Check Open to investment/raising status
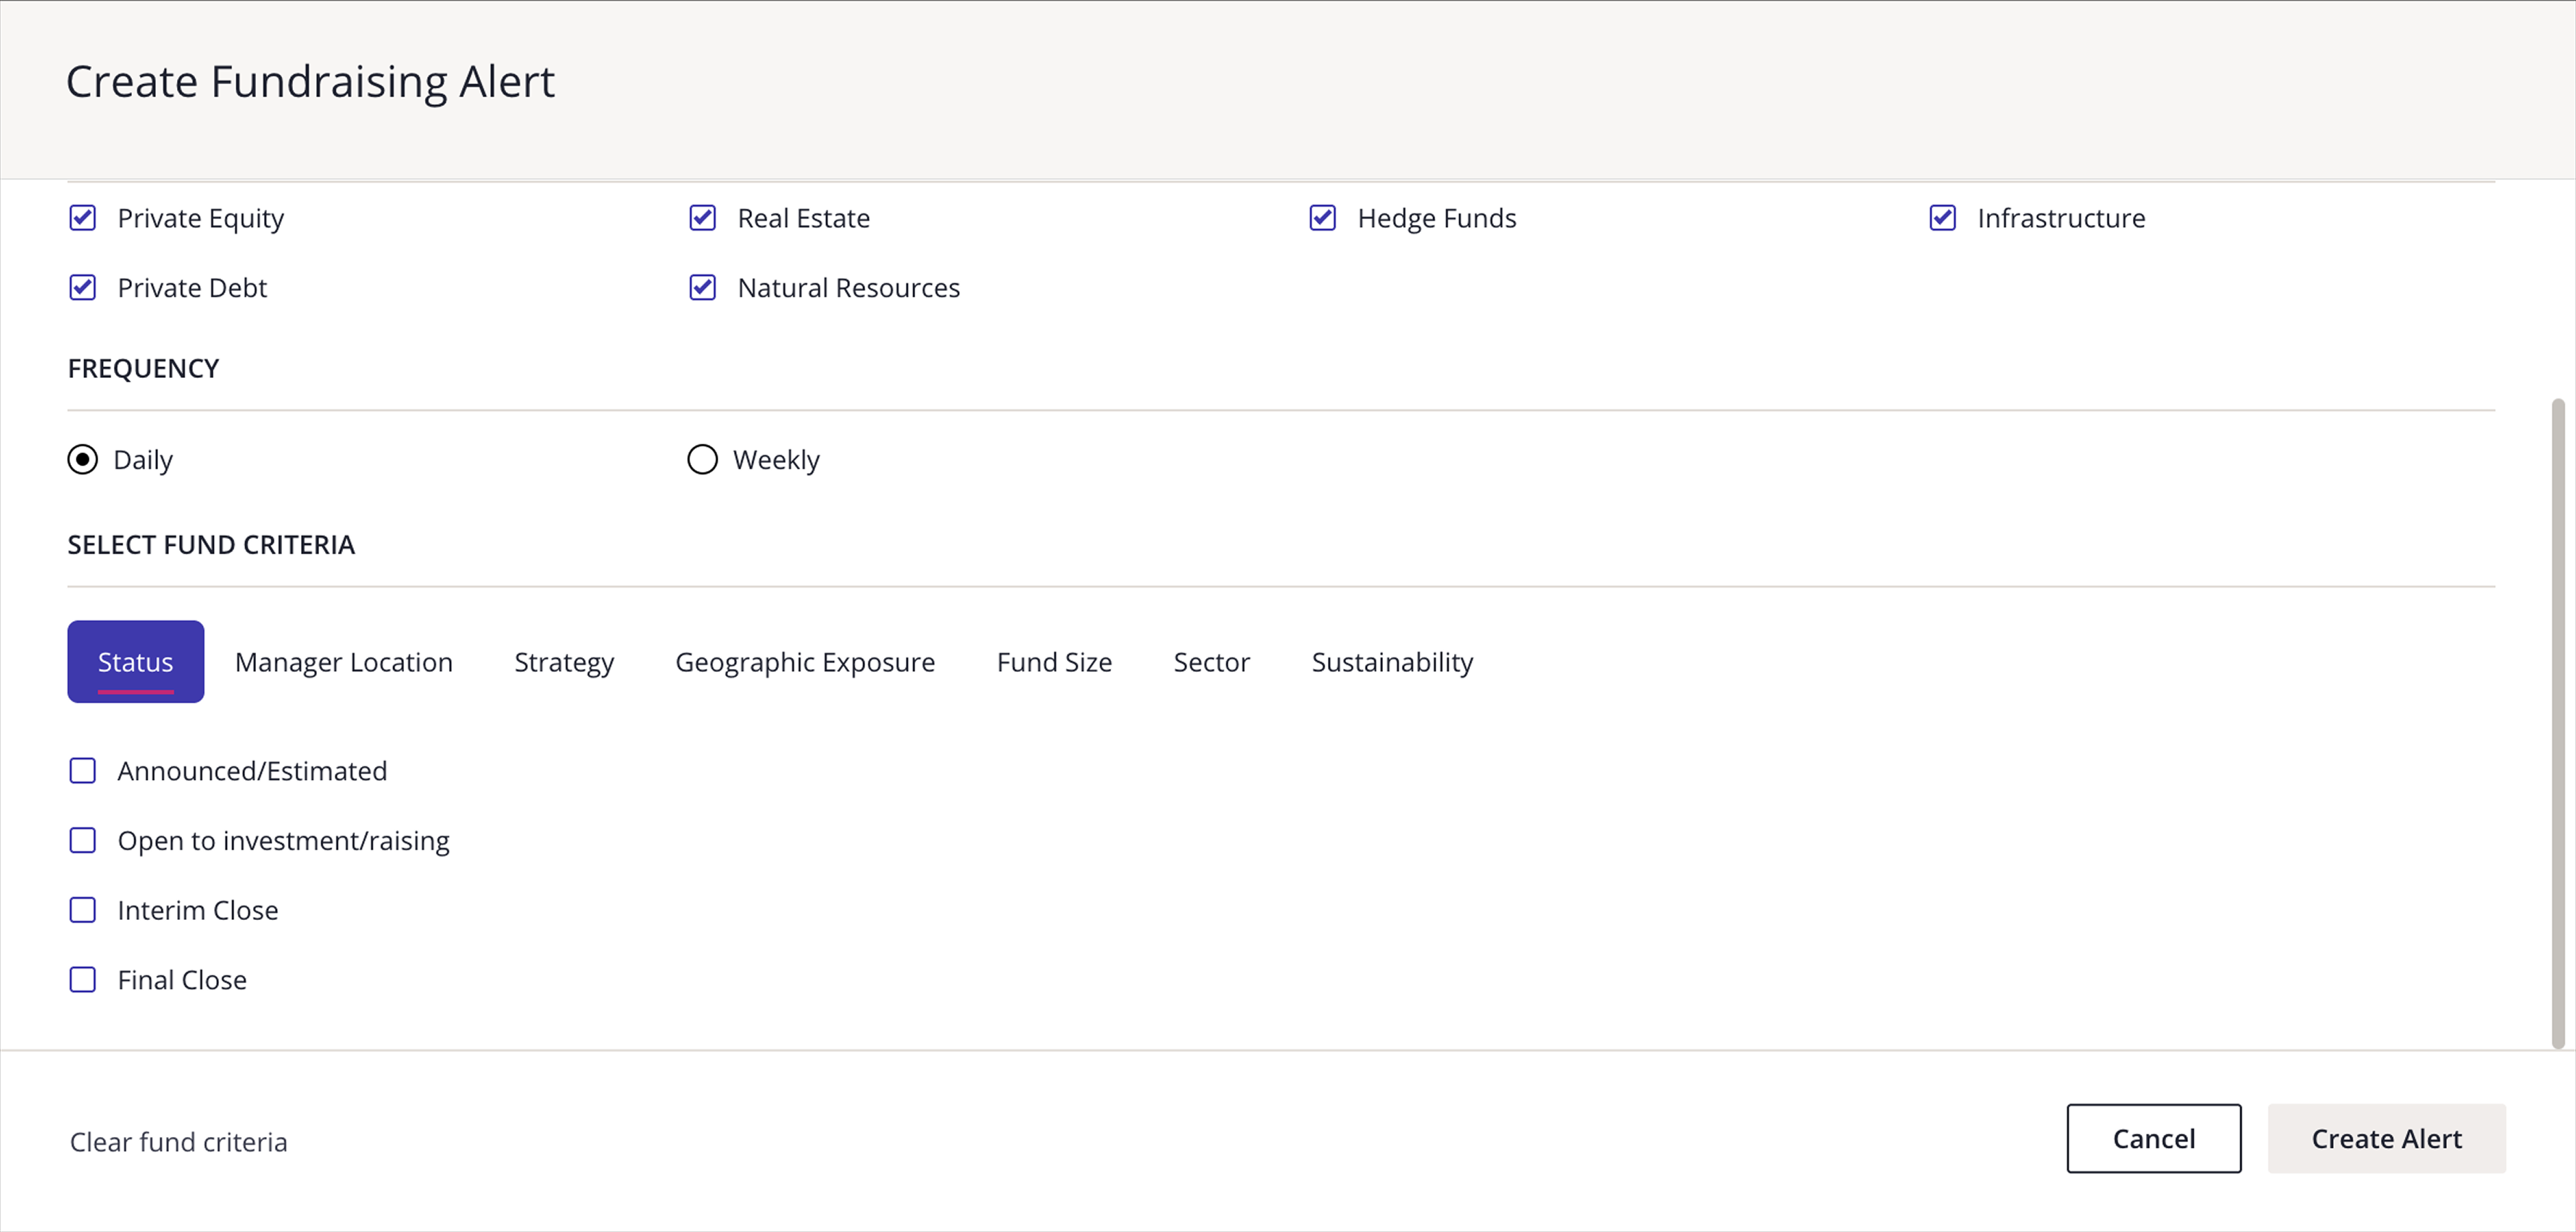 pyautogui.click(x=83, y=841)
